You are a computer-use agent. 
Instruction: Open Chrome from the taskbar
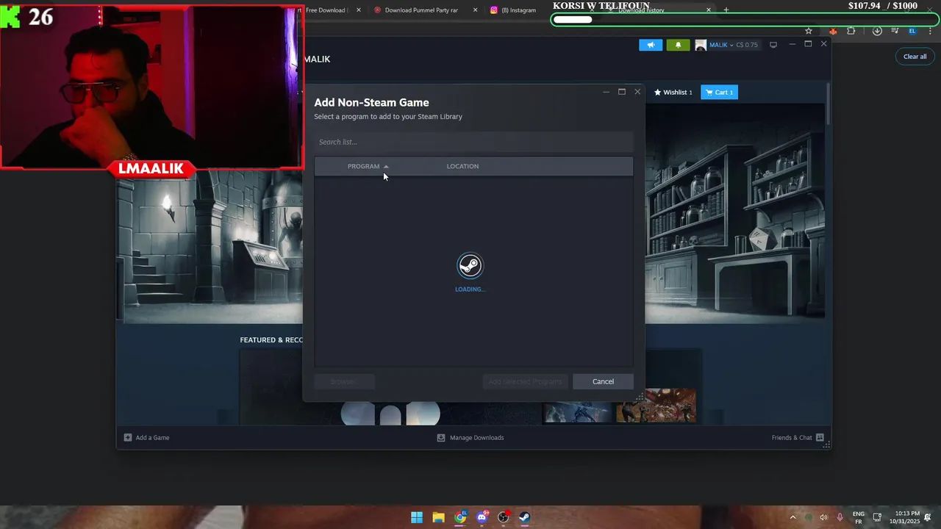pyautogui.click(x=460, y=517)
